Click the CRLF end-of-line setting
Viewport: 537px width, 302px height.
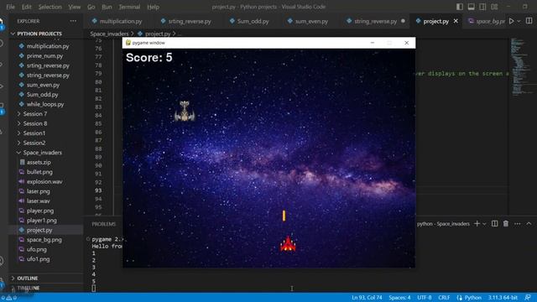coord(444,298)
